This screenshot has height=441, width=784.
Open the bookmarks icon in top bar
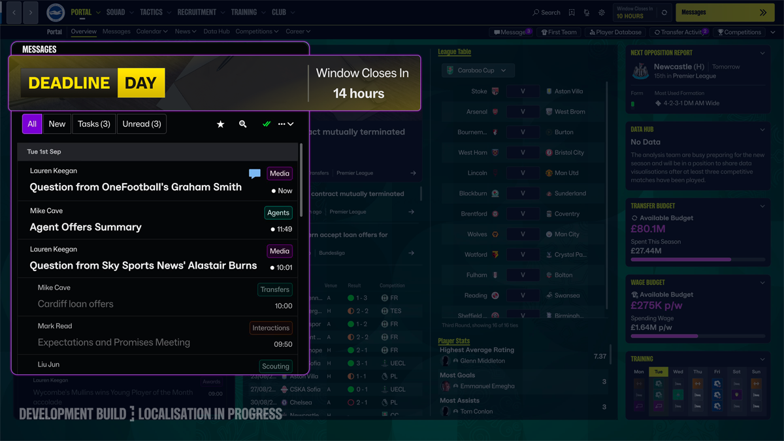[x=572, y=12]
